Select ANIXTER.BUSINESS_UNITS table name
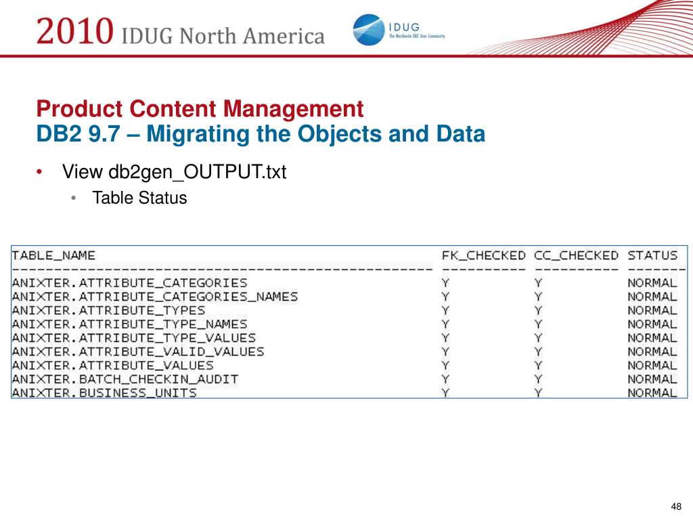693x520 pixels. [104, 393]
